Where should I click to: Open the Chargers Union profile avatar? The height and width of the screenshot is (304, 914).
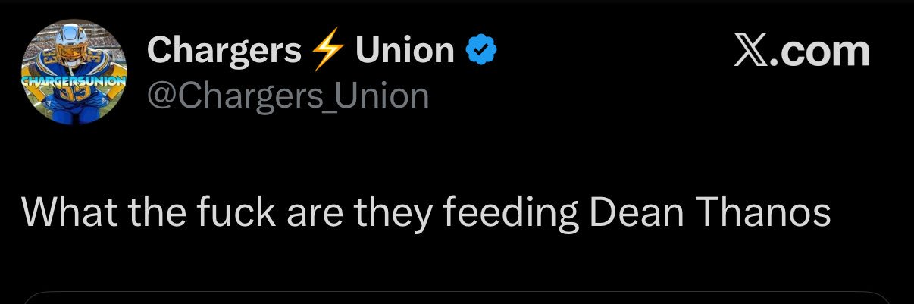click(x=74, y=72)
